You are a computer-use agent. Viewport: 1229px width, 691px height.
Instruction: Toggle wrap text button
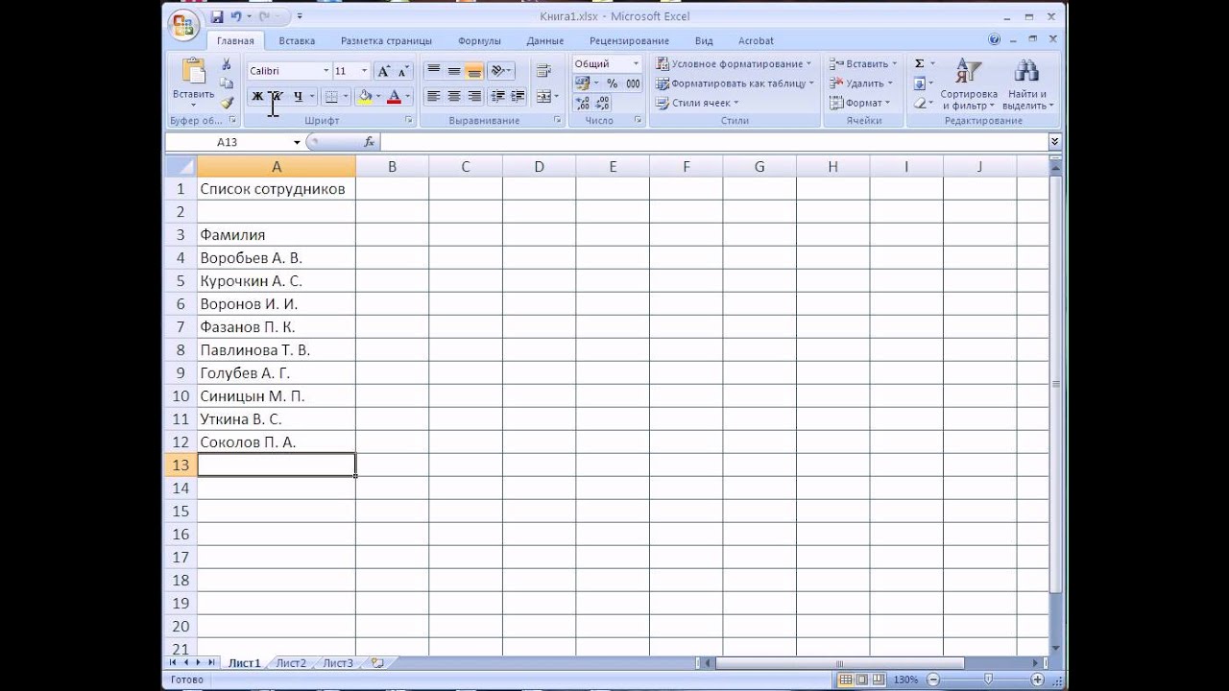544,71
